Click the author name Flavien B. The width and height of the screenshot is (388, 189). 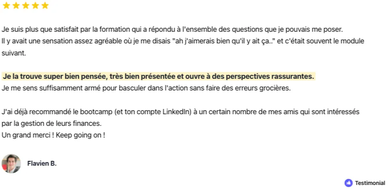click(x=42, y=164)
